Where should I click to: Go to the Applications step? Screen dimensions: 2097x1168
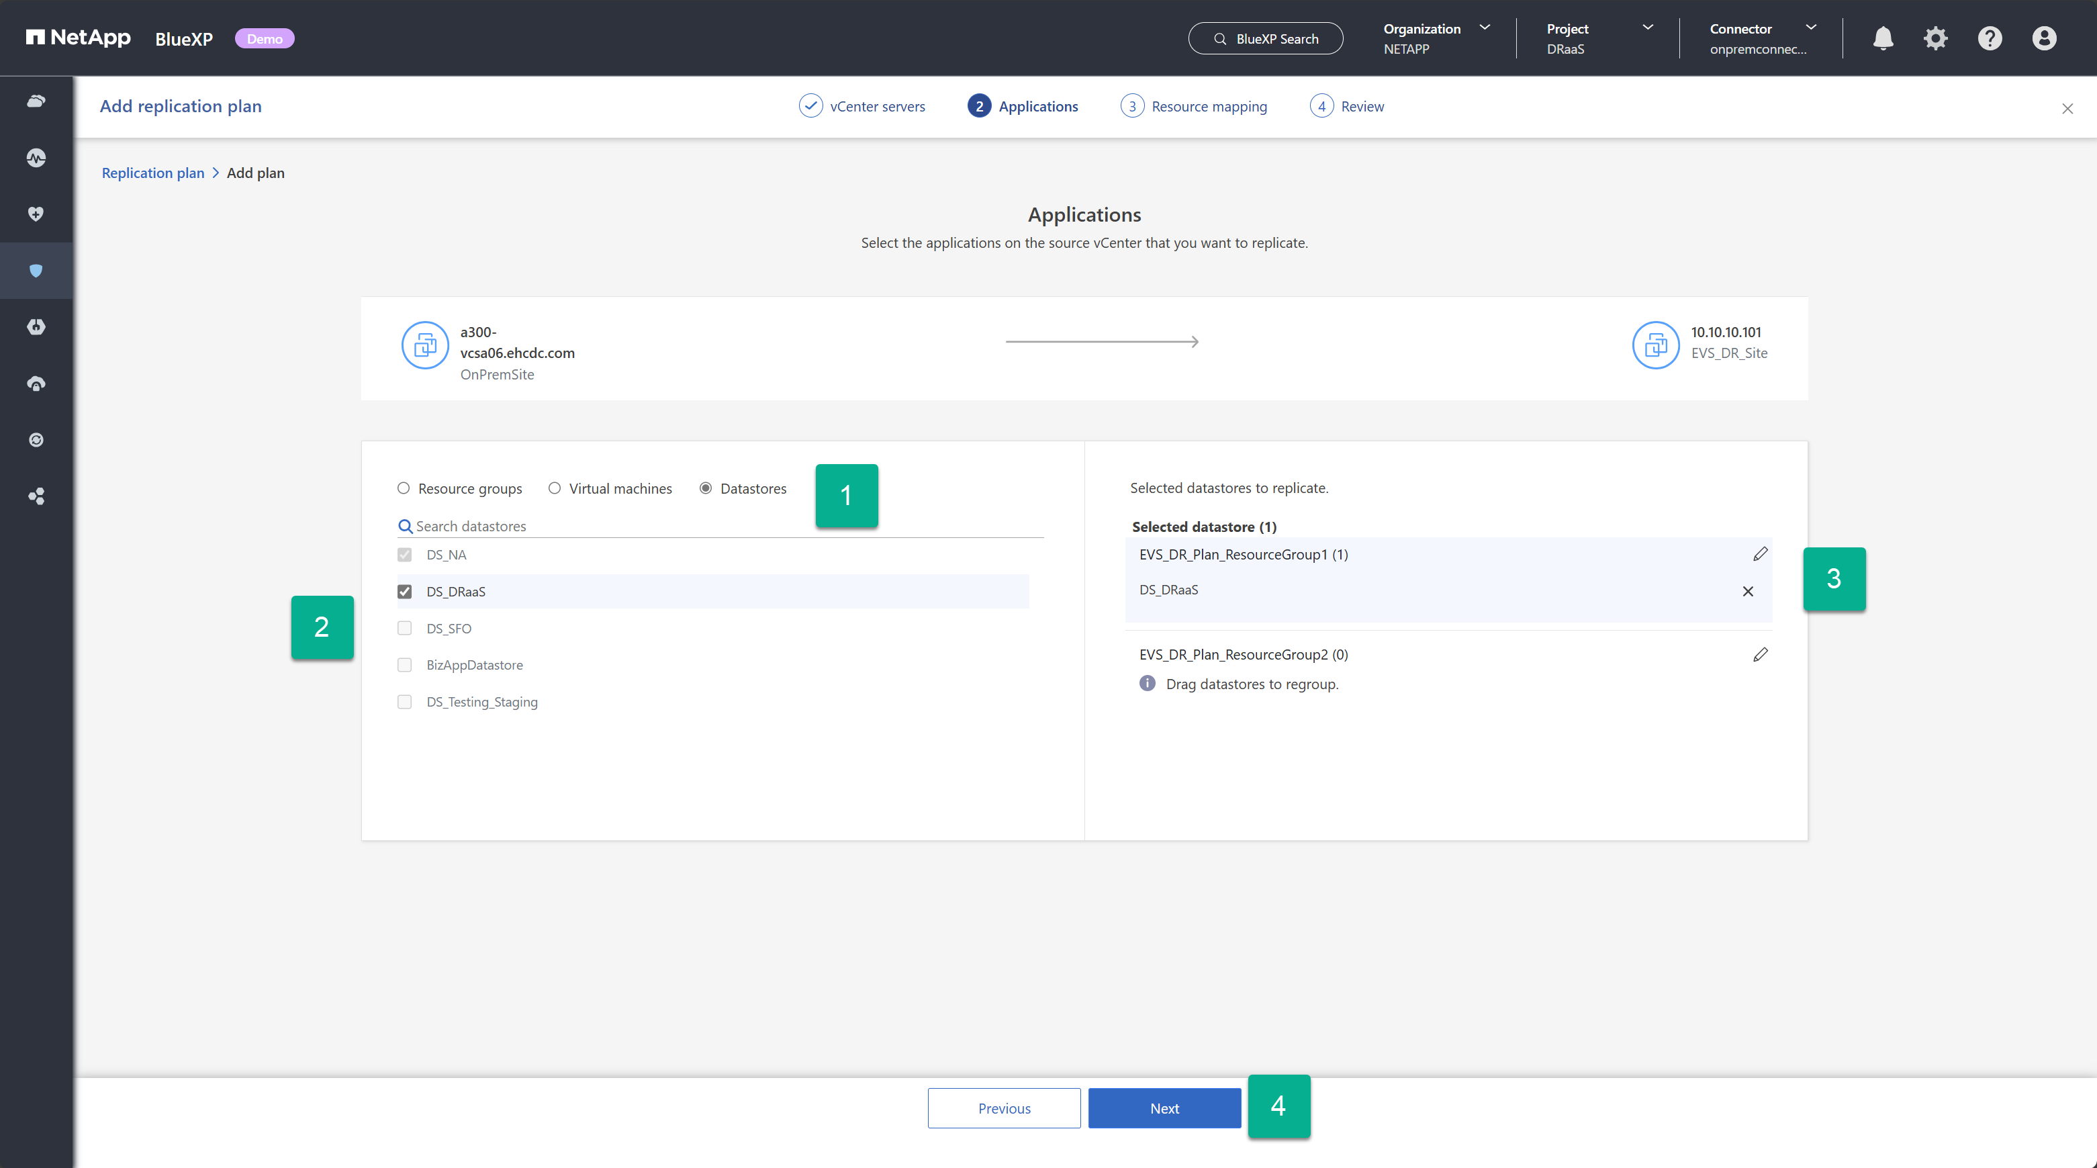click(x=1023, y=106)
